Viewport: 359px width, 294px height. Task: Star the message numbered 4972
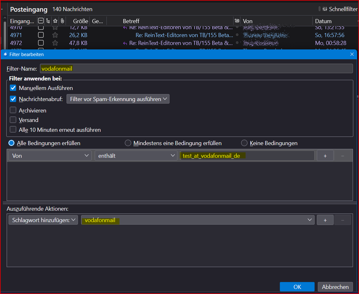(x=55, y=43)
